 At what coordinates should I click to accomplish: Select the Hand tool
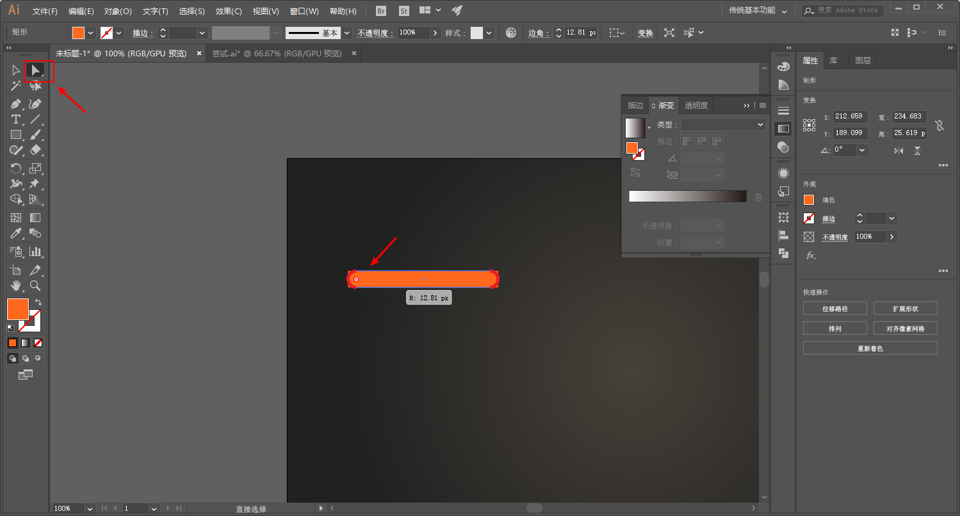click(x=16, y=286)
